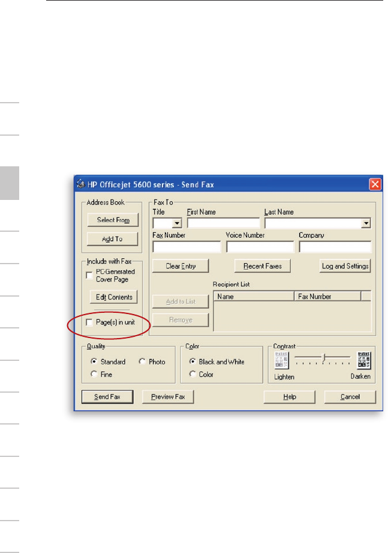
Task: Select Standard quality
Action: [94, 361]
